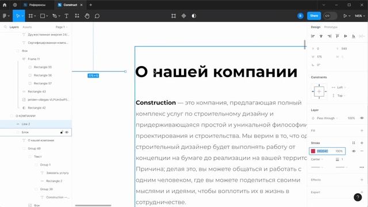This screenshot has height=207, width=368.
Task: Toggle Dev Mode switch
Action: (330, 16)
